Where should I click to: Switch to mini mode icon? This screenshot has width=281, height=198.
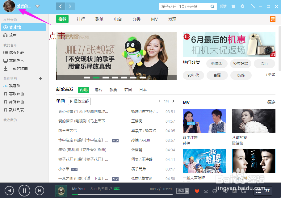click(x=253, y=6)
